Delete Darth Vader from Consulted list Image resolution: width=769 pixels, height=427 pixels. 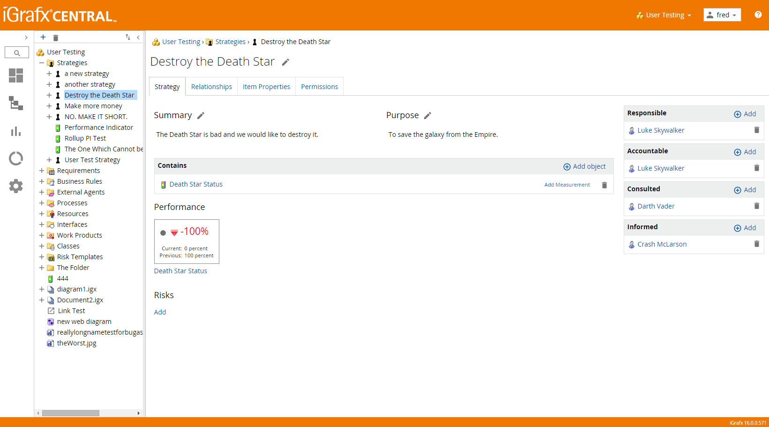pos(756,206)
